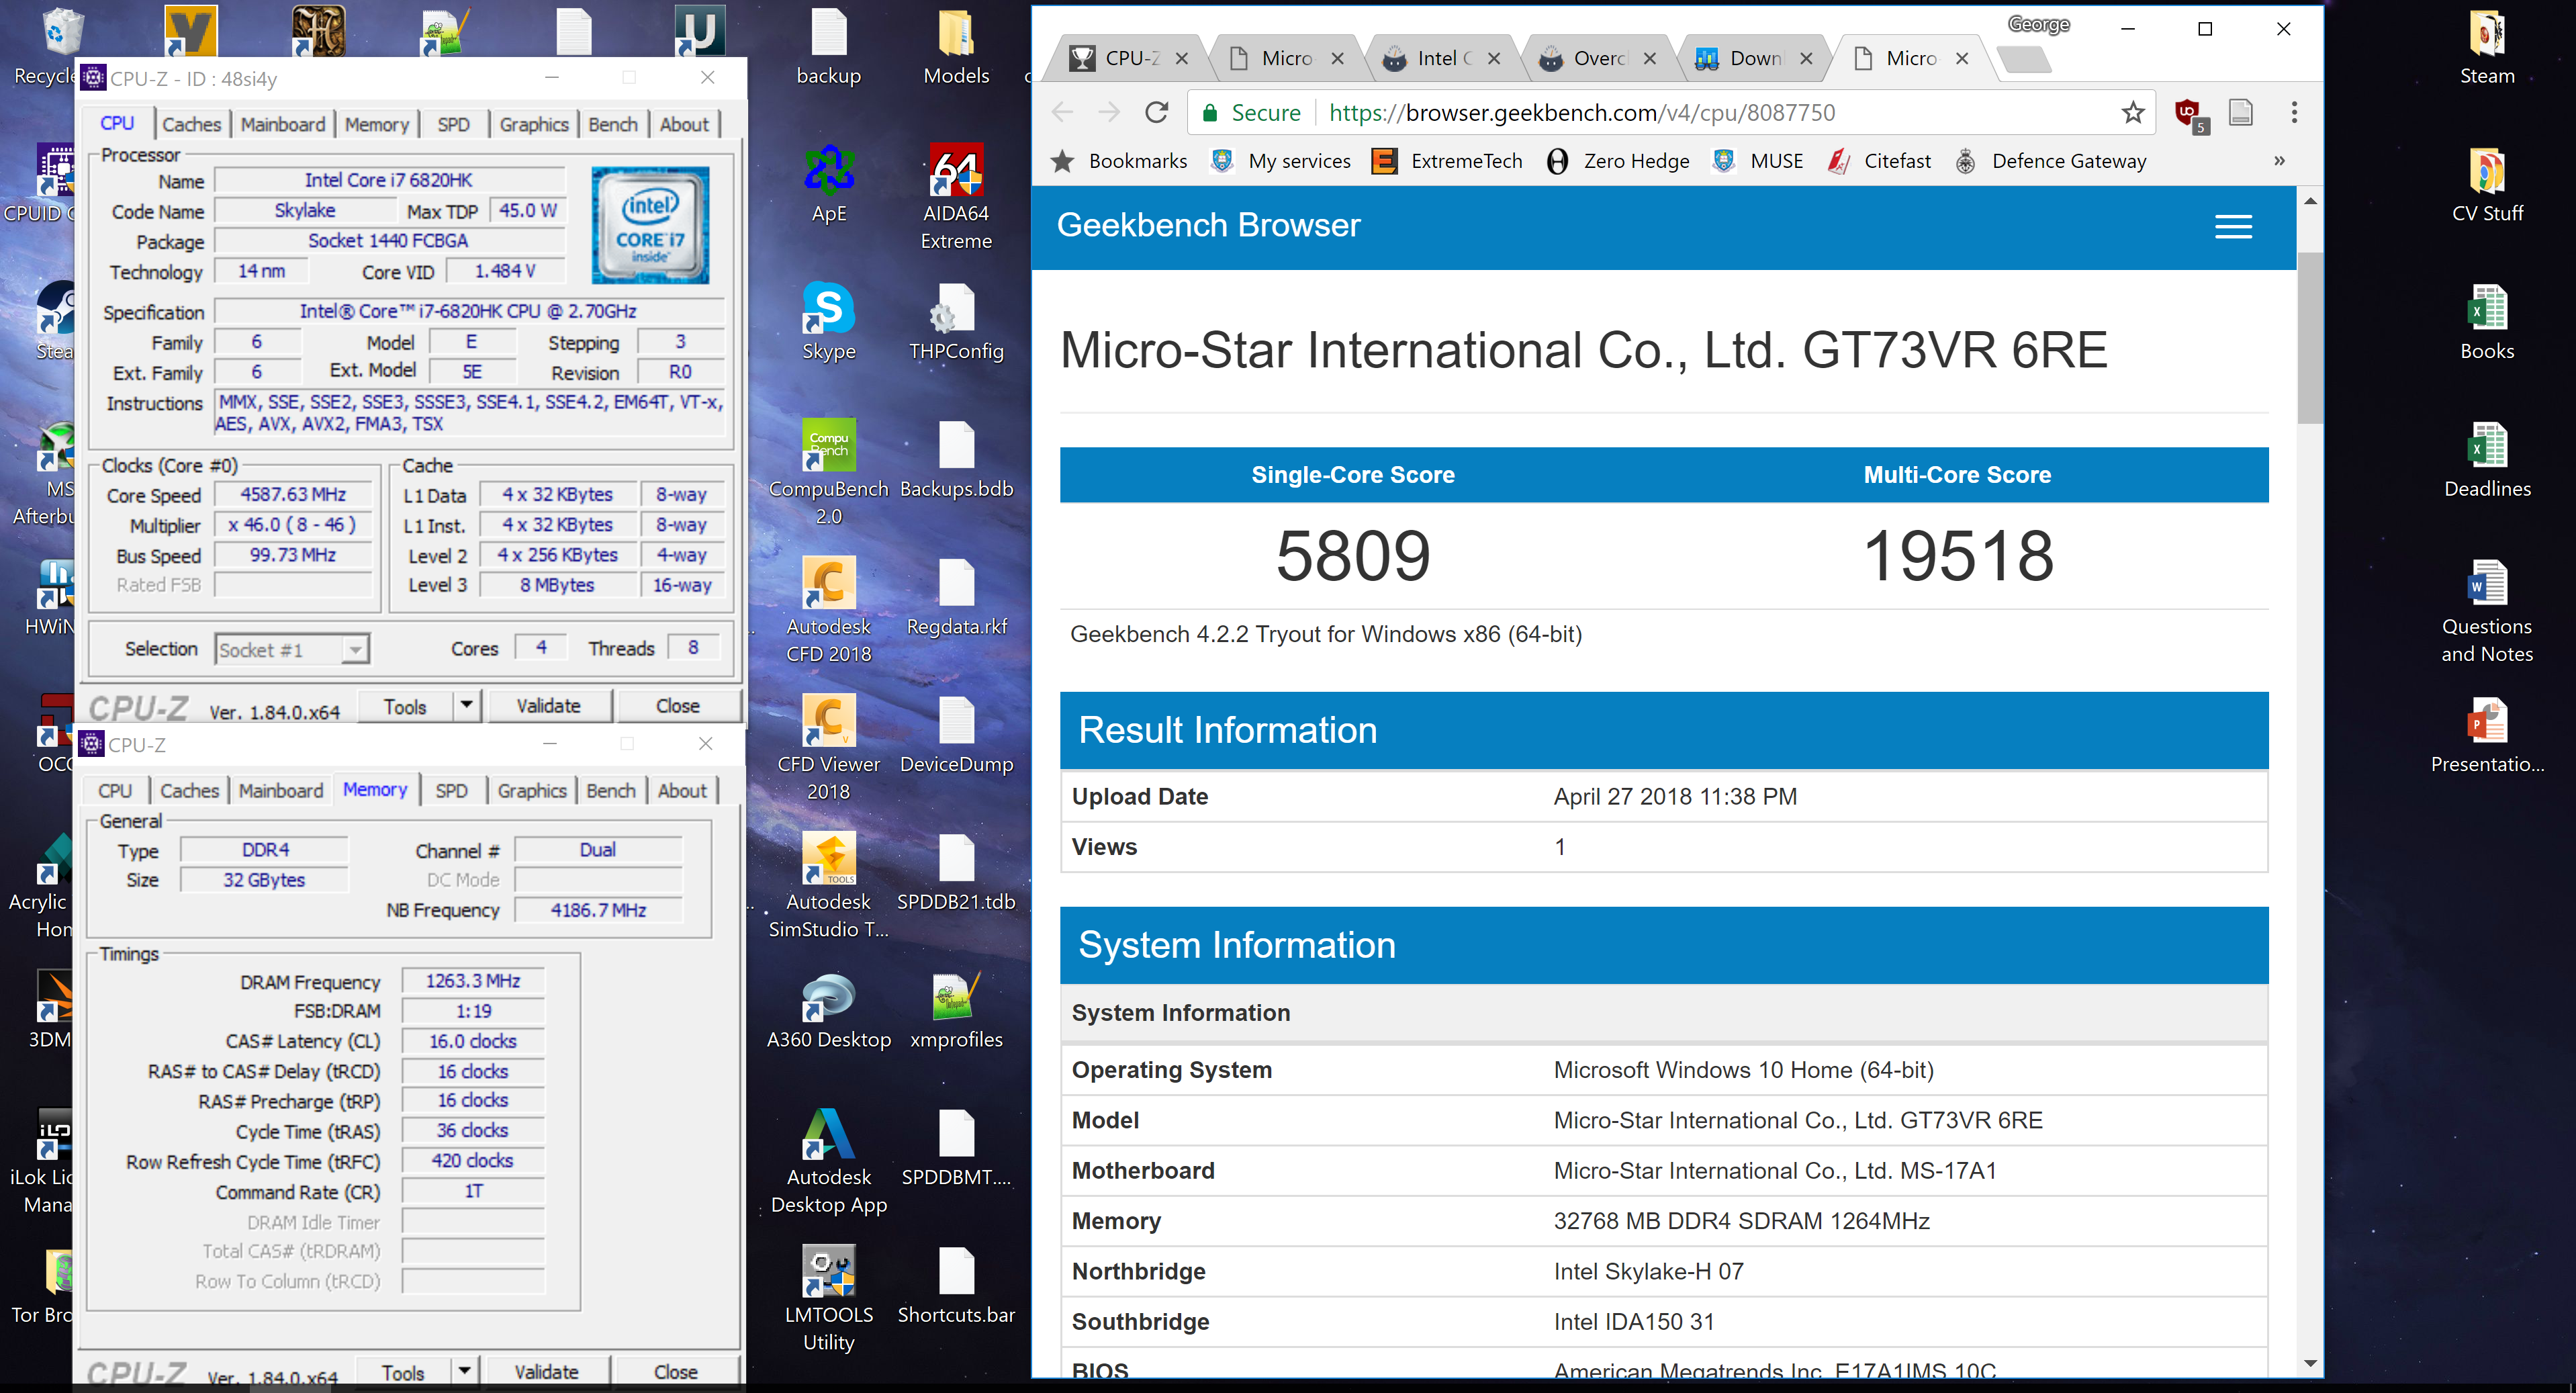Open Autodesk CFD 2018 shortcut
Viewport: 2576px width, 1393px height.
click(x=829, y=611)
